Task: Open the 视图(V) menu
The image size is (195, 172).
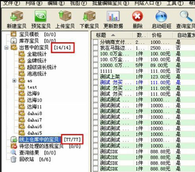Action: click(78, 3)
